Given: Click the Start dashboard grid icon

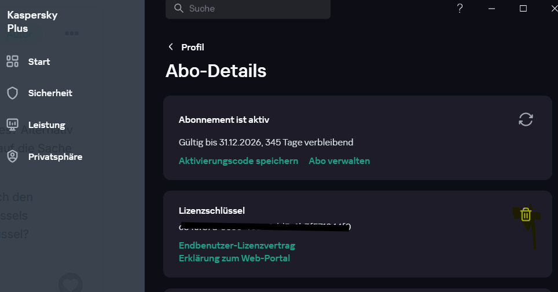Looking at the screenshot, I should (x=12, y=61).
